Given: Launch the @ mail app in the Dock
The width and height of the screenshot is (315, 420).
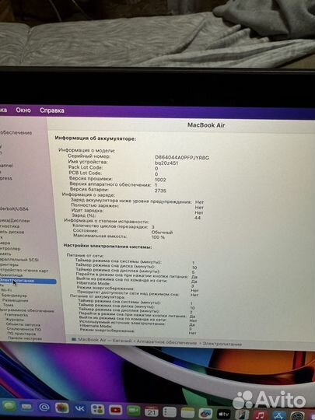Looking at the screenshot, I should tap(44, 408).
